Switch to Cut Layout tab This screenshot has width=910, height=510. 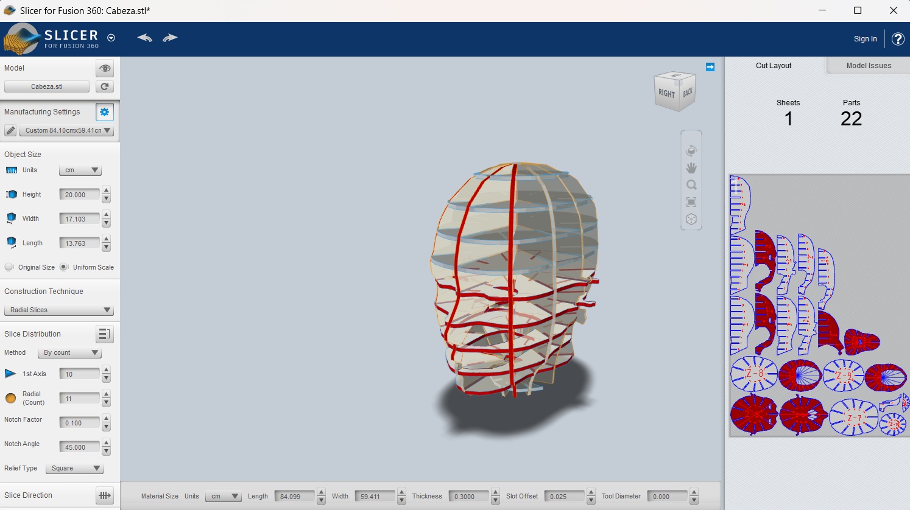pyautogui.click(x=774, y=66)
